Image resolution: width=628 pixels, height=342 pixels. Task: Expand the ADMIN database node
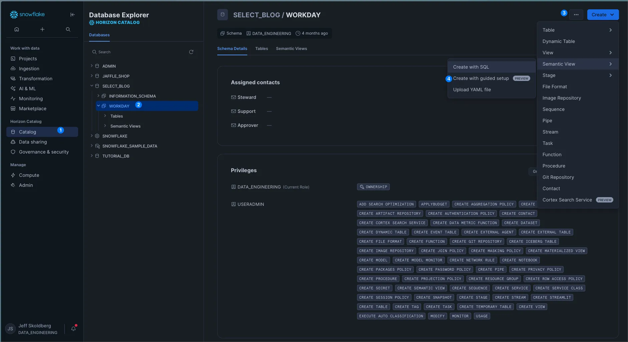point(92,66)
